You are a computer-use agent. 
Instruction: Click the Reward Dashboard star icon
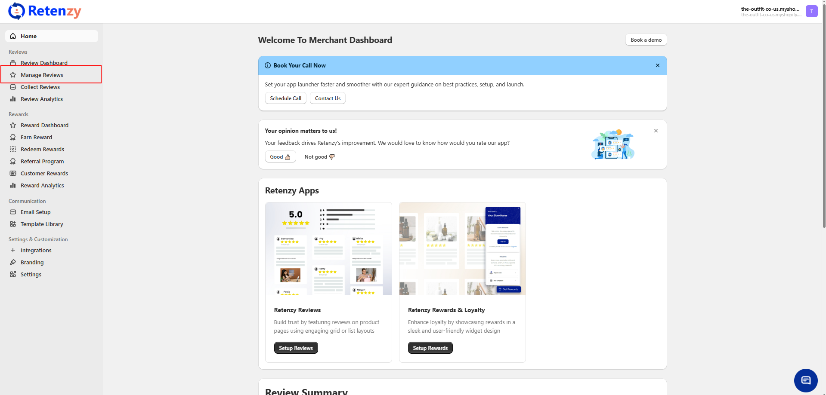pos(13,125)
